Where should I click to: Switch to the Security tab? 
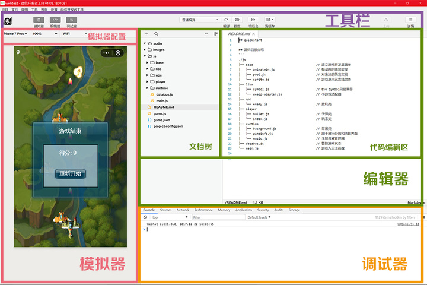tap(263, 210)
